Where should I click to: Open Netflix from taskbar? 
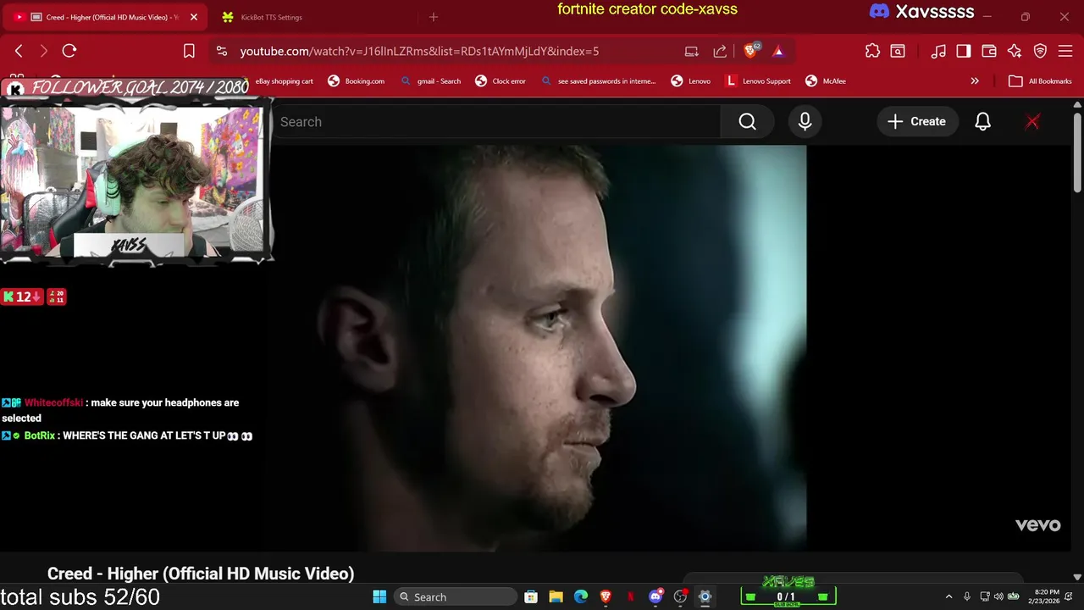tap(630, 596)
